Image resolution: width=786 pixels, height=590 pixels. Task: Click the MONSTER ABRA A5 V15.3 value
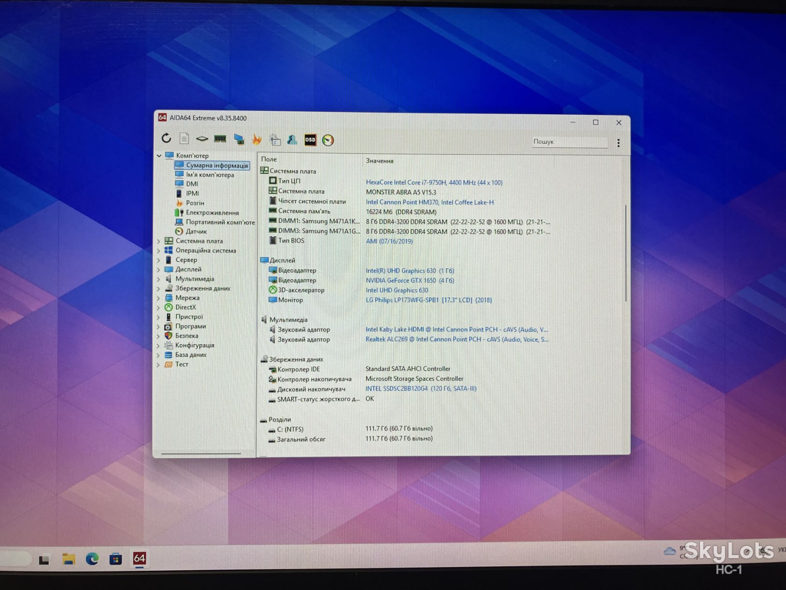click(x=401, y=192)
